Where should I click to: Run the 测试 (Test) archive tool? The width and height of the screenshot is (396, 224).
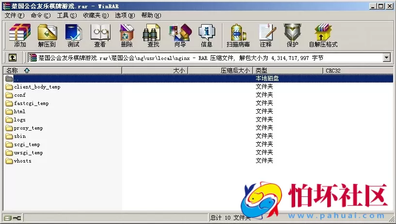[73, 35]
